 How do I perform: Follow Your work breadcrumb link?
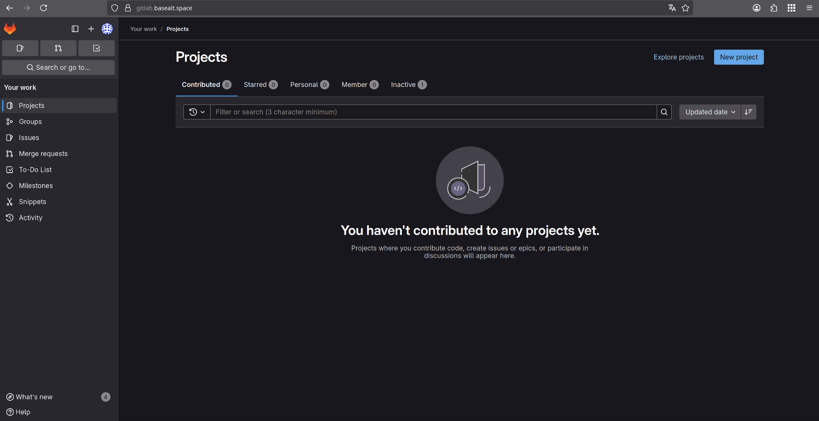coord(143,29)
